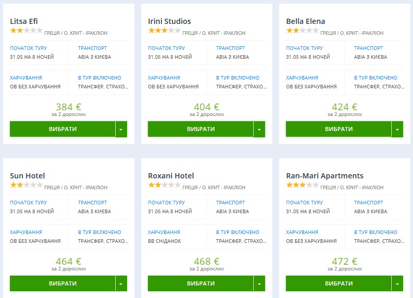Screen dimensions: 413x298
Task: Expand options arrow for Roxani Hotel
Action: [259, 283]
